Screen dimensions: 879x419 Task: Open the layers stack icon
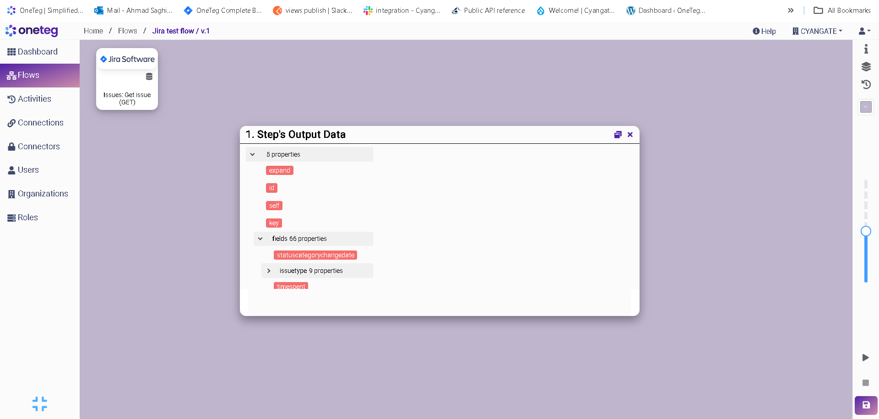pos(866,67)
